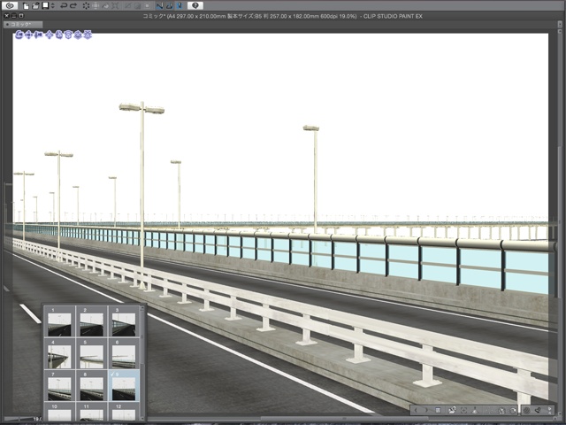The height and width of the screenshot is (425, 566).
Task: Open CLIP STUDIO support help button
Action: (x=195, y=5)
